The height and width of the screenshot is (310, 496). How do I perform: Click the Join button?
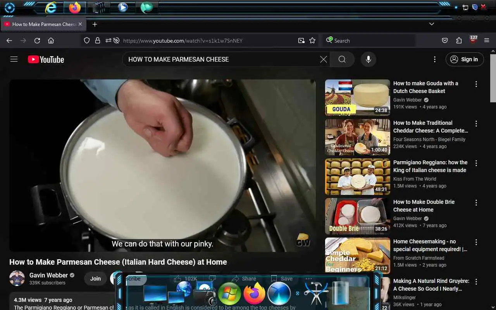pyautogui.click(x=95, y=279)
